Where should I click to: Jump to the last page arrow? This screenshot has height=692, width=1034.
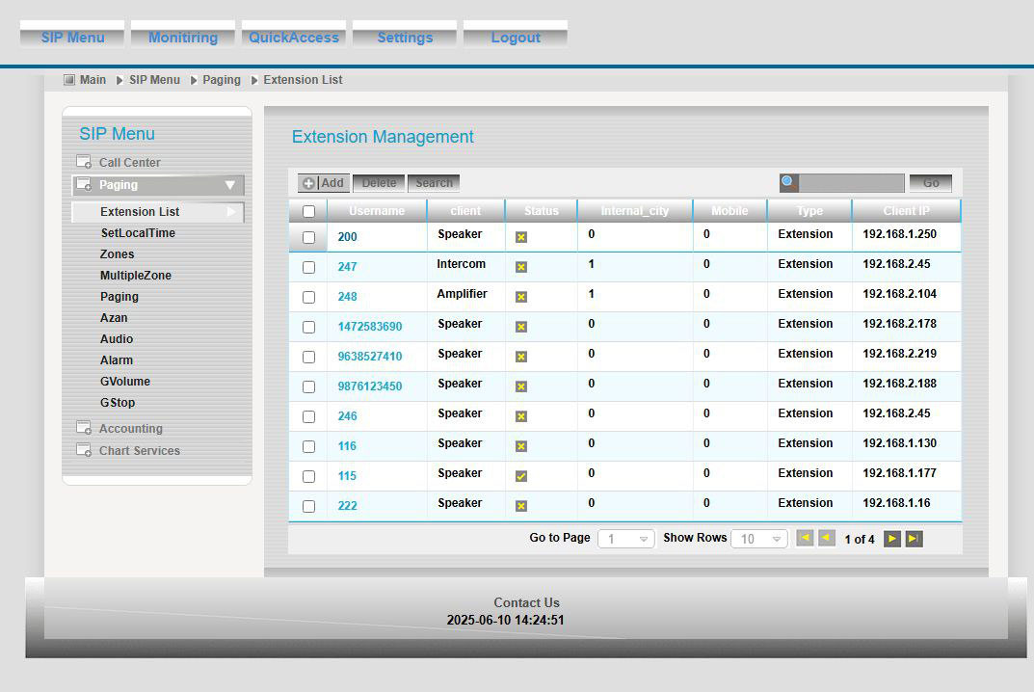point(914,539)
